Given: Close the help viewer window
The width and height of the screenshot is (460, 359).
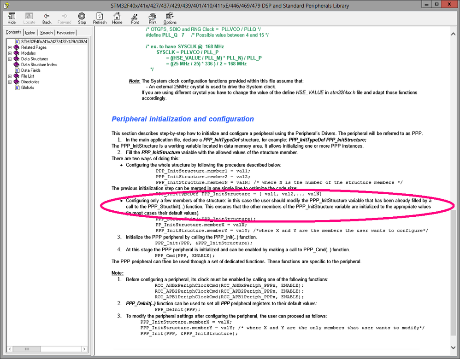Looking at the screenshot, I should (x=449, y=5).
